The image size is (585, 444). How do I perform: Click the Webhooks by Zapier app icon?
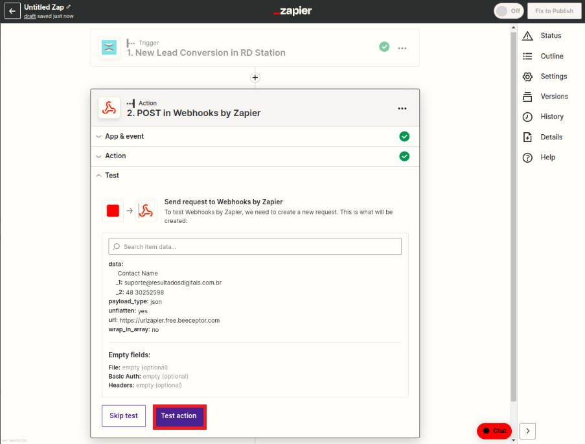point(109,108)
